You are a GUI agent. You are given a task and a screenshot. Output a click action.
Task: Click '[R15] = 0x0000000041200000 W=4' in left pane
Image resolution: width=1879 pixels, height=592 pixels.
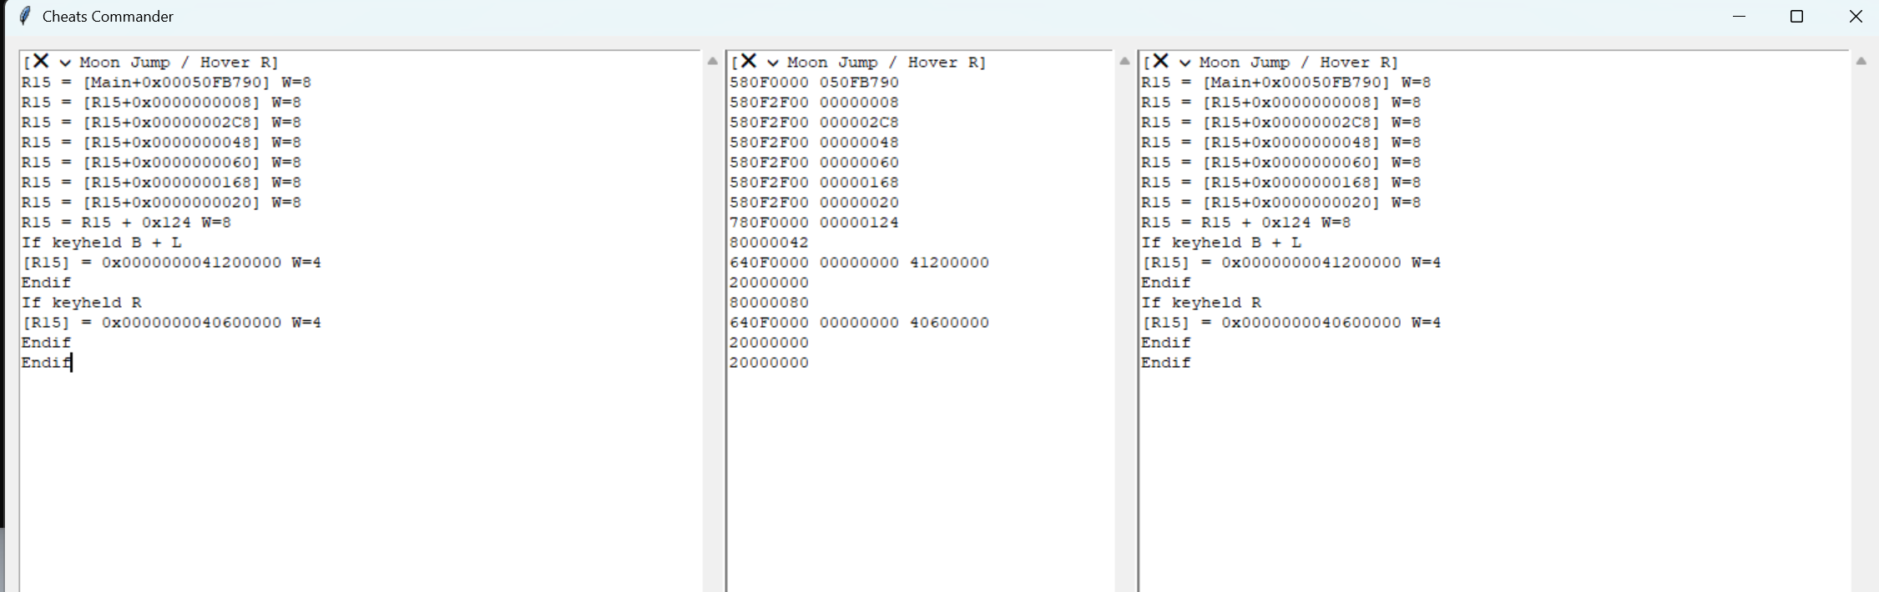pos(171,263)
